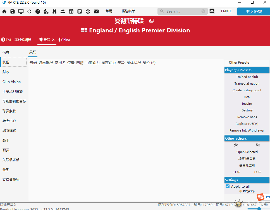
Task: Open the calendar icon in toolbar
Action: pyautogui.click(x=71, y=11)
